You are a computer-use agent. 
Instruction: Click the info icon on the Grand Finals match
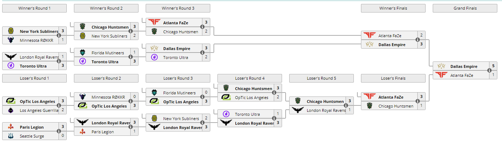489,71
